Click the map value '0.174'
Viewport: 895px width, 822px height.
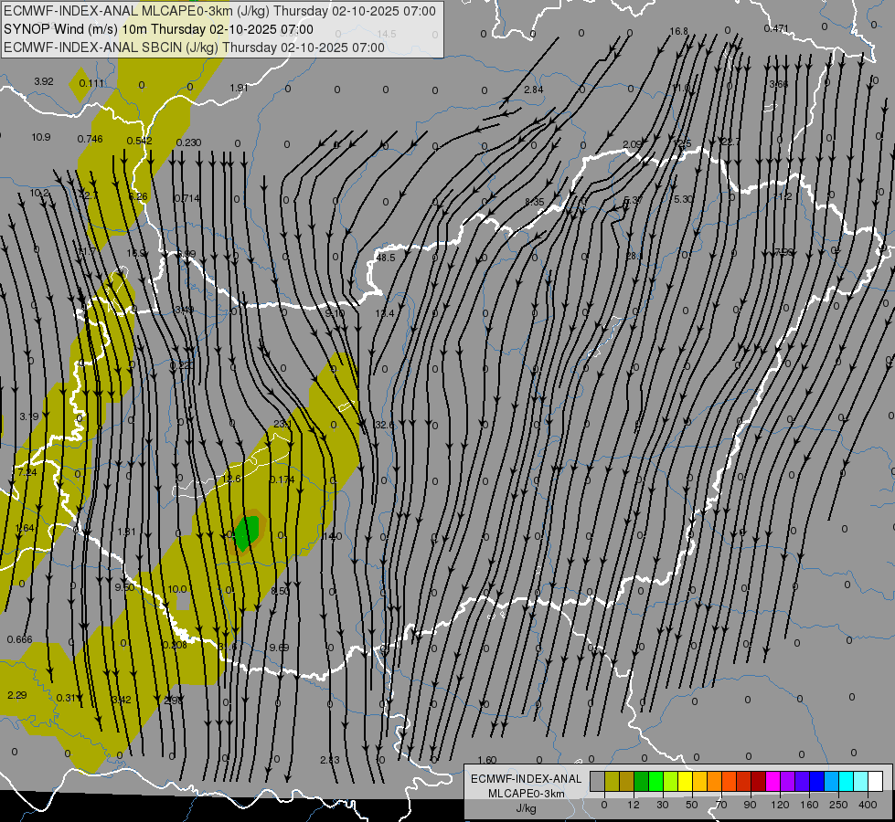click(282, 479)
